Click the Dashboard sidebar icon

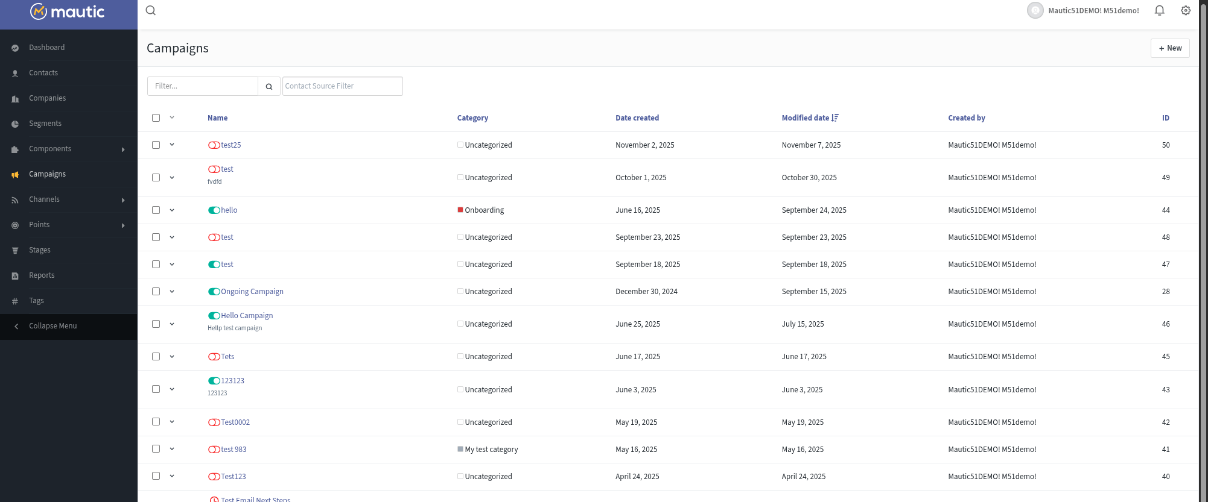point(15,48)
